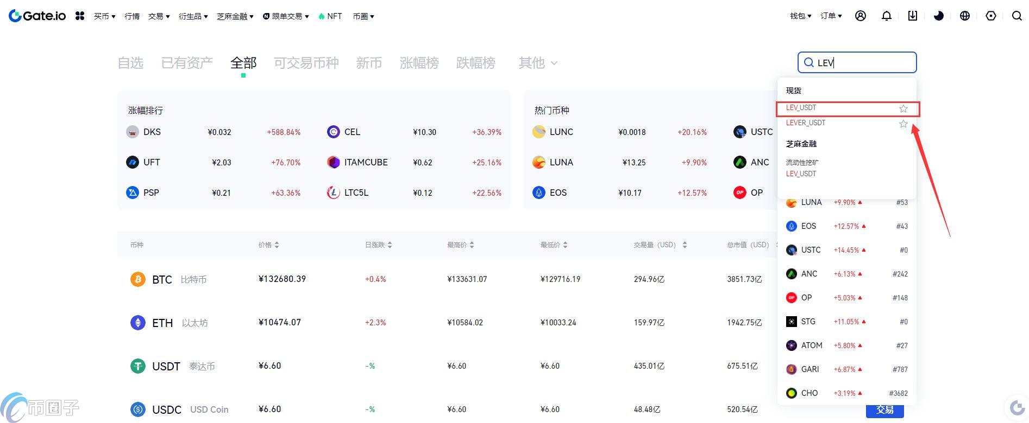Switch to the 可交易币种 tab

(x=306, y=63)
